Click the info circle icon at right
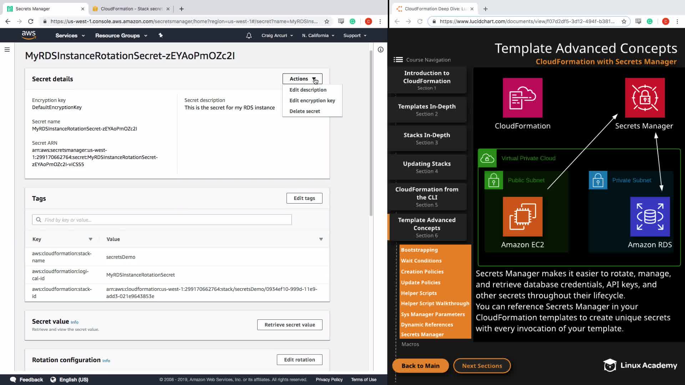The height and width of the screenshot is (385, 685). [381, 50]
